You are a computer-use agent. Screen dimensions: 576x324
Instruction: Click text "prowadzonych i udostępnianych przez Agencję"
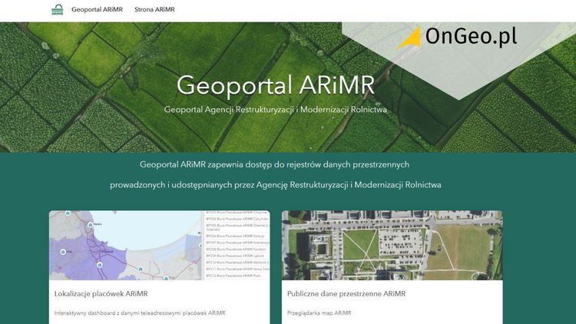tap(199, 185)
